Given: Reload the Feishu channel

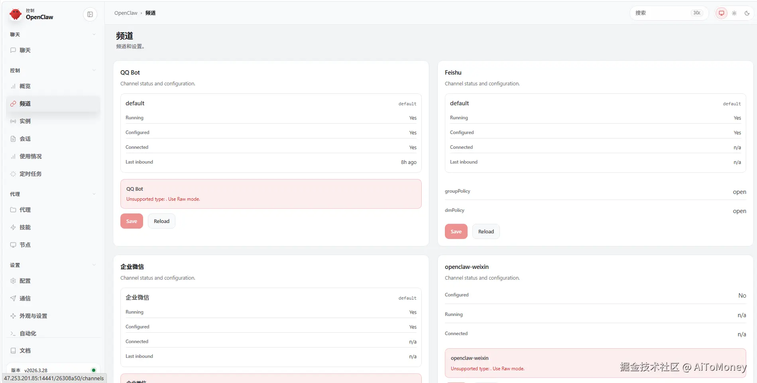Looking at the screenshot, I should tap(486, 232).
